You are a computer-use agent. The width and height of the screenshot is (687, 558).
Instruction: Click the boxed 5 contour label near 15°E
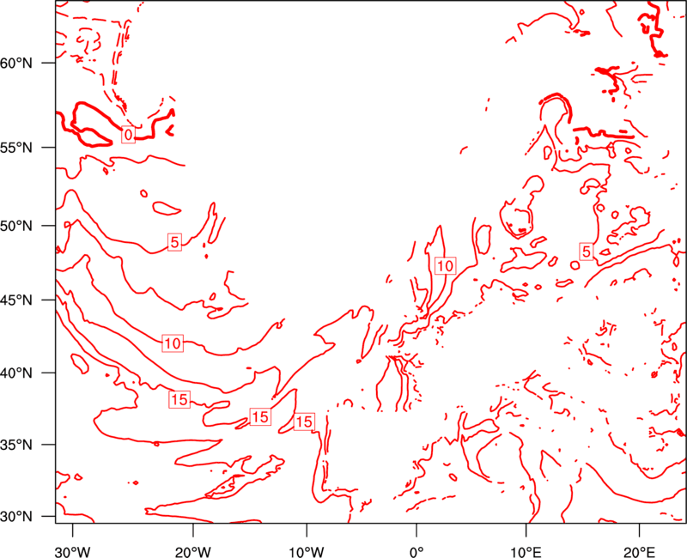tap(587, 252)
